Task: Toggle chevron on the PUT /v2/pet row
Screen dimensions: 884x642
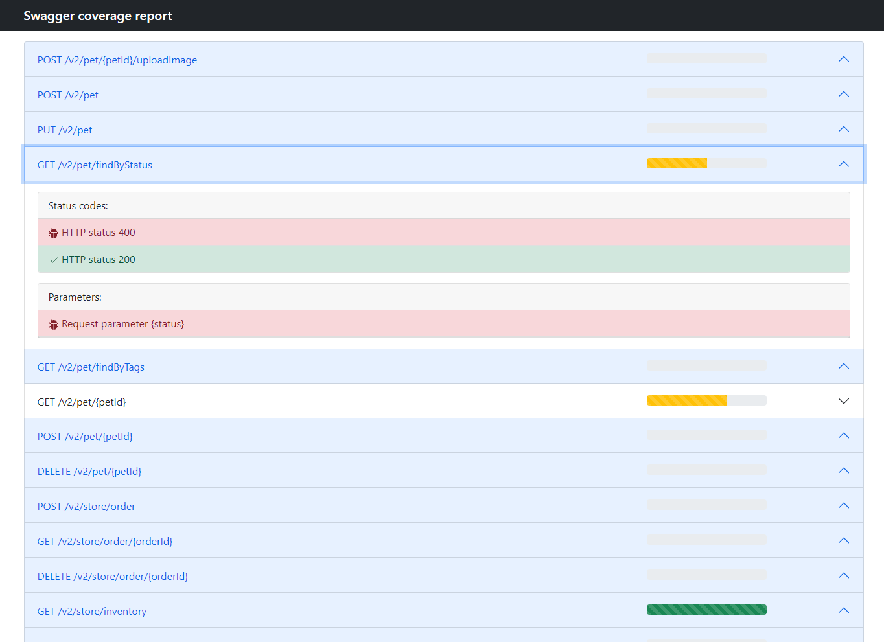Action: [843, 130]
